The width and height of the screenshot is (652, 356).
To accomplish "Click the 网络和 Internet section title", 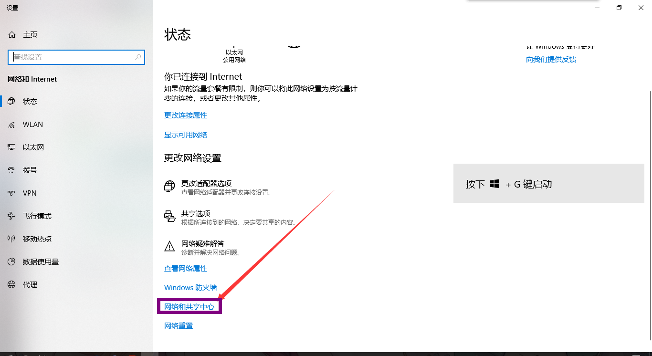I will 32,79.
